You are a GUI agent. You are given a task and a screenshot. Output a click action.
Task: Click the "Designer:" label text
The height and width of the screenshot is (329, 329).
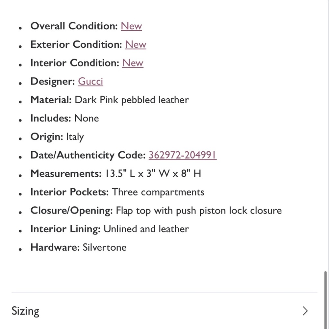click(x=52, y=82)
